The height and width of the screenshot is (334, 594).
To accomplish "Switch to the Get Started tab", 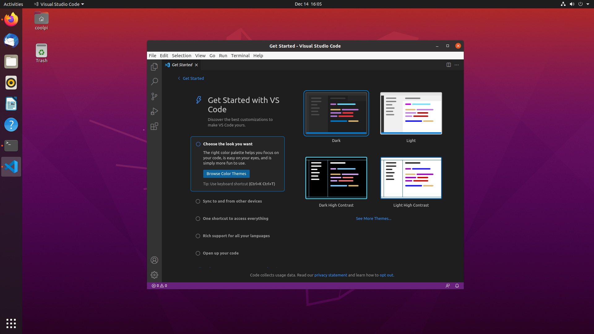I will [182, 65].
